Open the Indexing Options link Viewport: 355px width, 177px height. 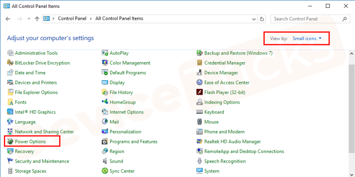[222, 102]
